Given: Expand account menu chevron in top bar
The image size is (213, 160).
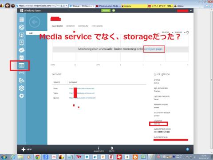Looking at the screenshot, I should 191,11.
